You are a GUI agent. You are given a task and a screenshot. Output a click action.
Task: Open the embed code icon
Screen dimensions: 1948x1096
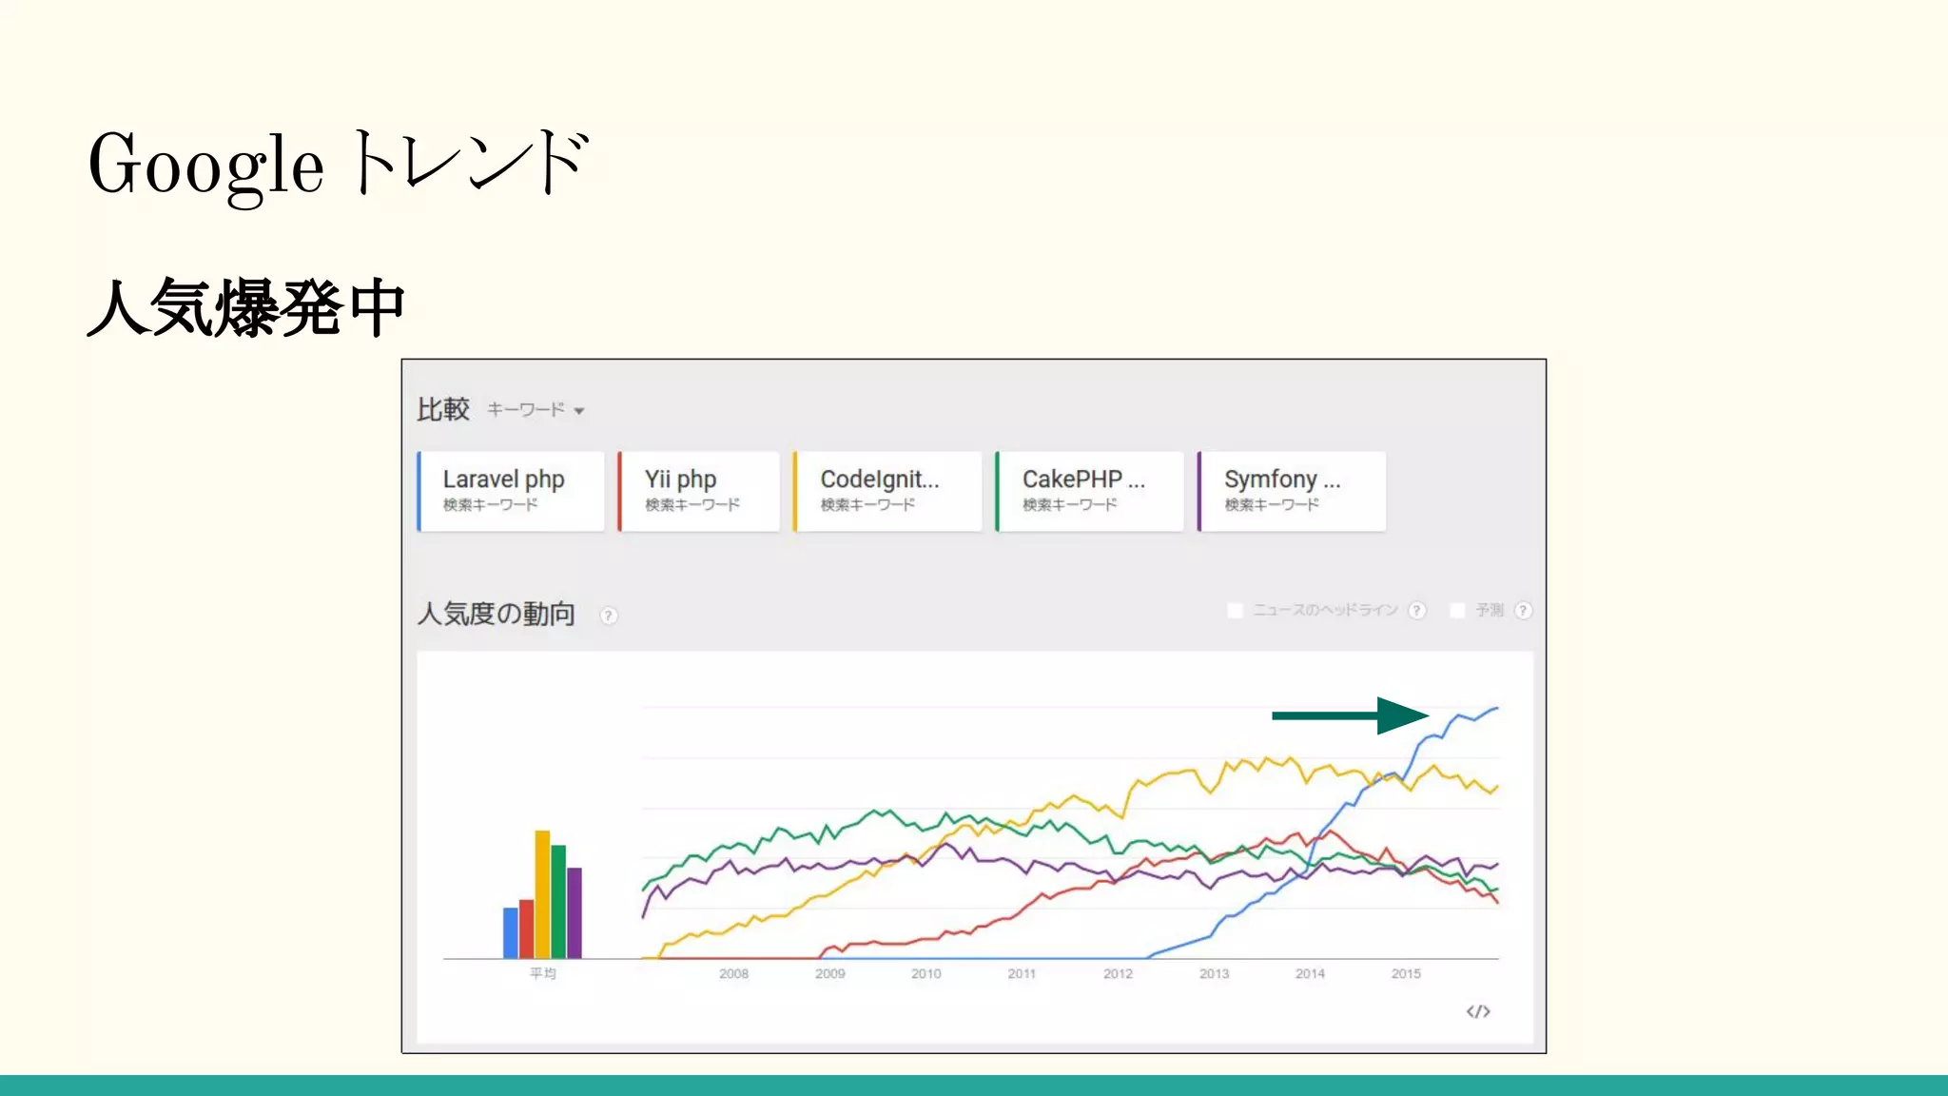point(1478,1011)
